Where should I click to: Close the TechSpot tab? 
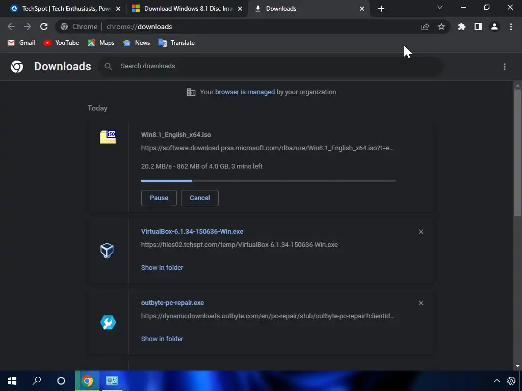pos(118,9)
